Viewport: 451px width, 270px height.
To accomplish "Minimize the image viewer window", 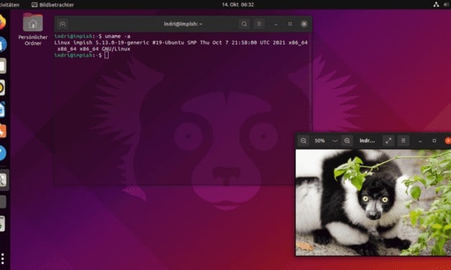I will pos(420,141).
